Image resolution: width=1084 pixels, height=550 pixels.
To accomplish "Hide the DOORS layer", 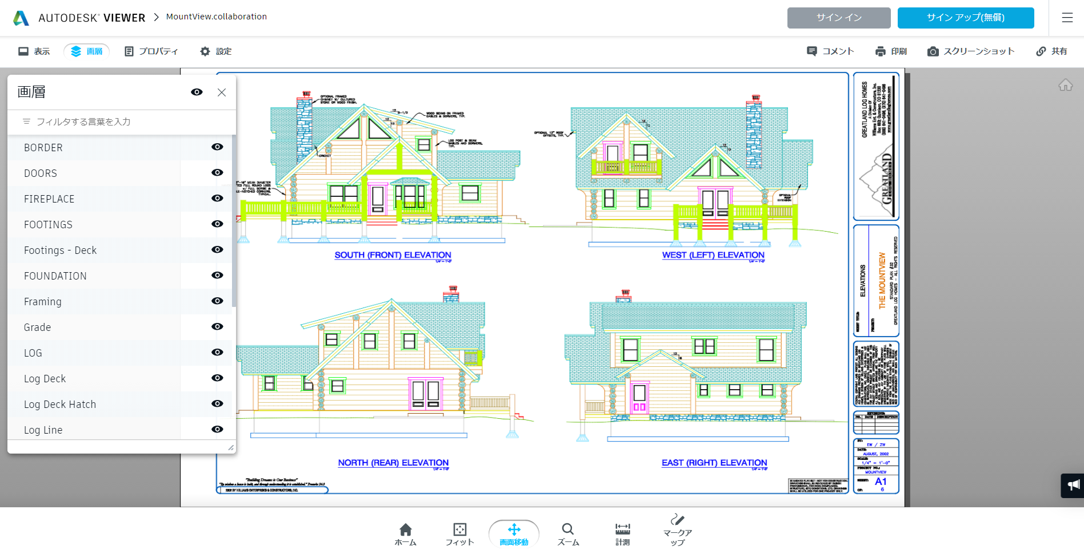I will [217, 173].
